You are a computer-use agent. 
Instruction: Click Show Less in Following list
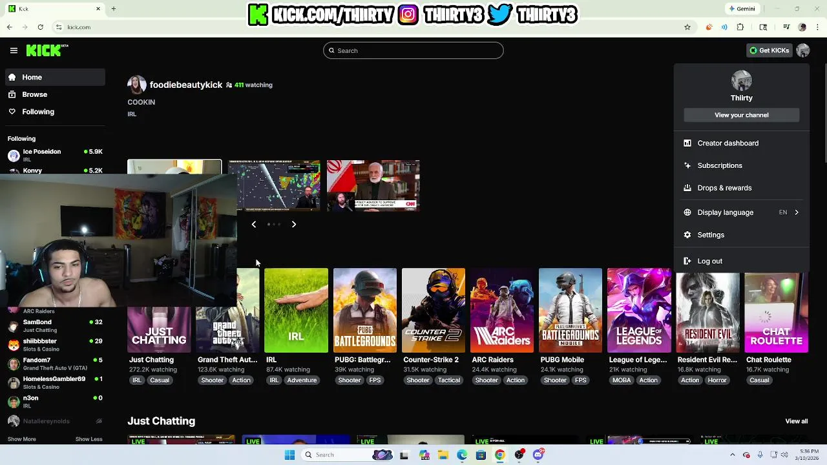tap(89, 439)
